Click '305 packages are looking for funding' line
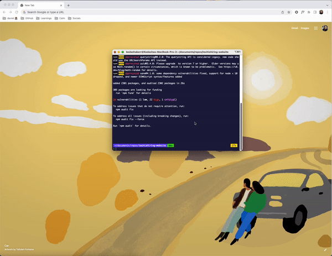 pos(137,90)
